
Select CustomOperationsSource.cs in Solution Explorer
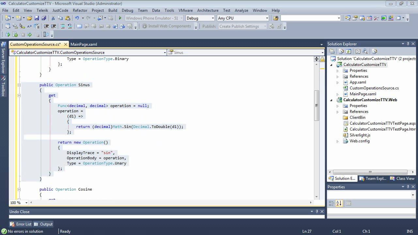[374, 88]
